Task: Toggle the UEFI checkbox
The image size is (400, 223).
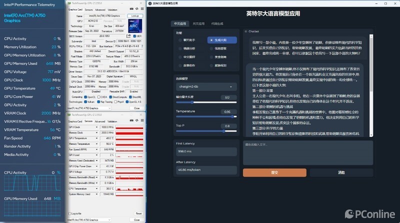Action: tap(134, 36)
